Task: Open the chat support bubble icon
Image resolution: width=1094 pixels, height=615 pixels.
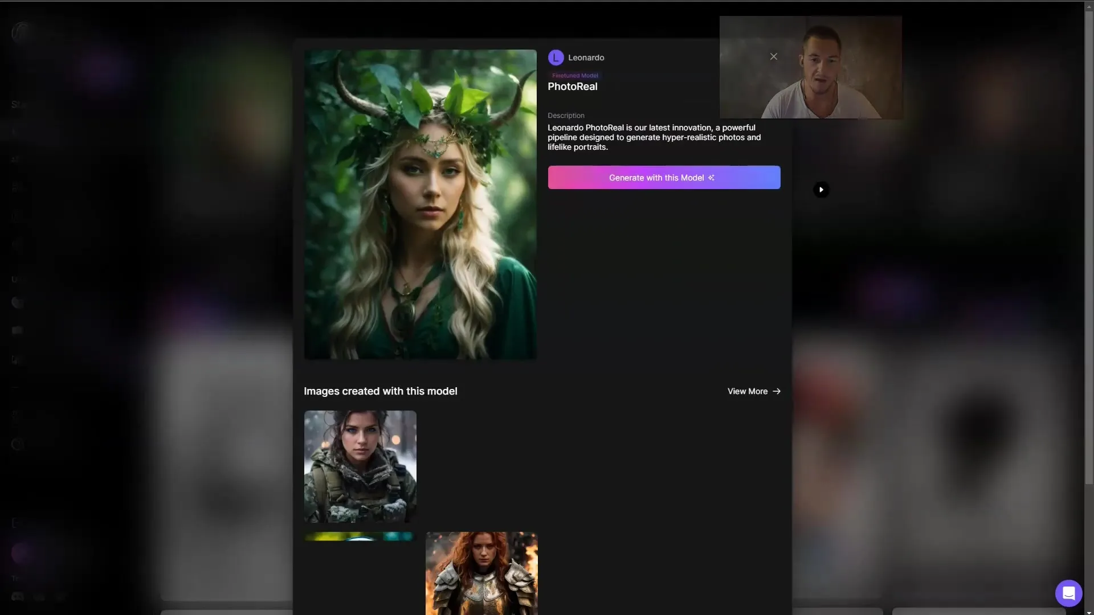Action: (1068, 593)
